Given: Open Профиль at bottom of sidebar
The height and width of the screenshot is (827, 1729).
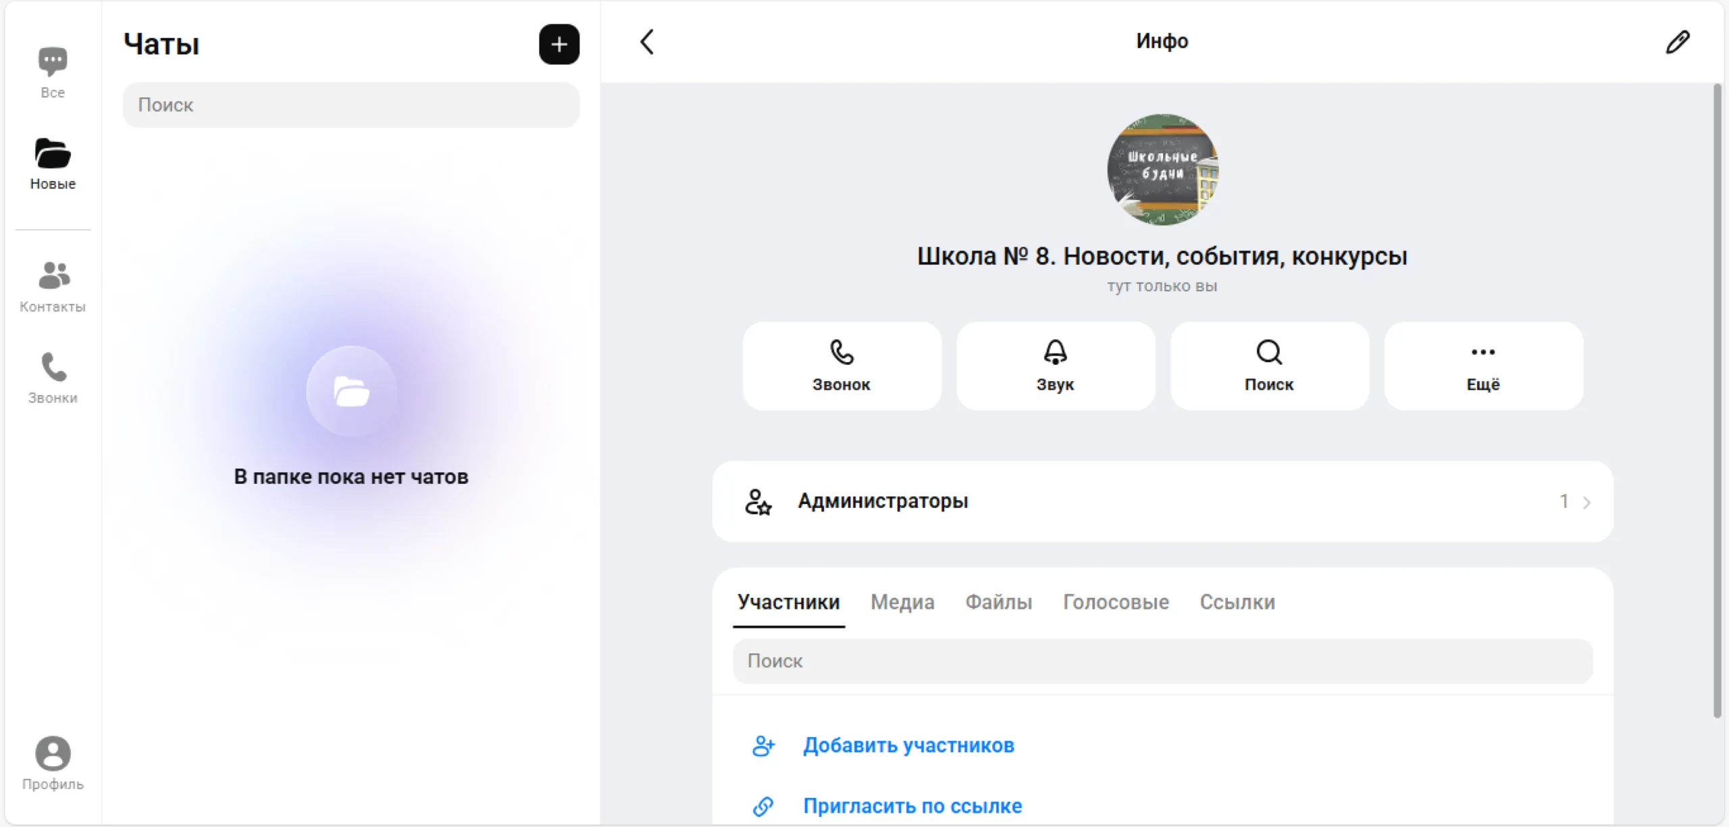Looking at the screenshot, I should 53,763.
